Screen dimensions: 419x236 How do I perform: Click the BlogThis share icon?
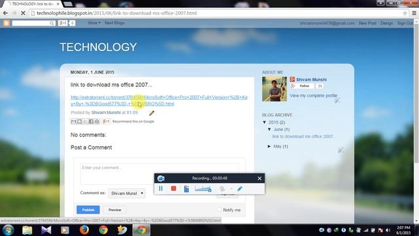(79, 121)
